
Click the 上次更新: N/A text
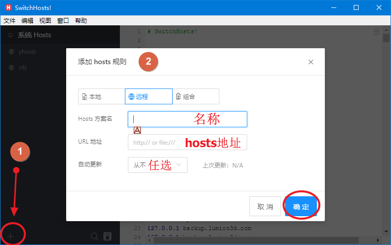point(223,165)
